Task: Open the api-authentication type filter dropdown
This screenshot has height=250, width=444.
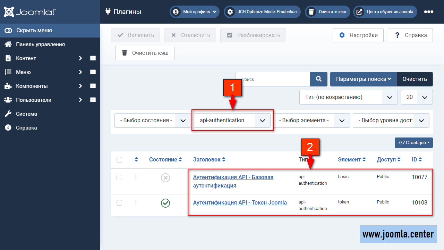Action: coord(232,120)
